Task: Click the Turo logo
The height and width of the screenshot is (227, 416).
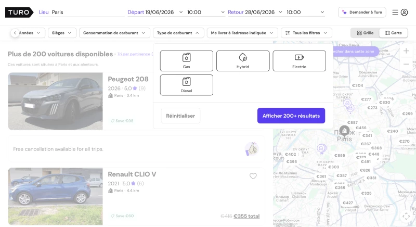Action: [19, 12]
